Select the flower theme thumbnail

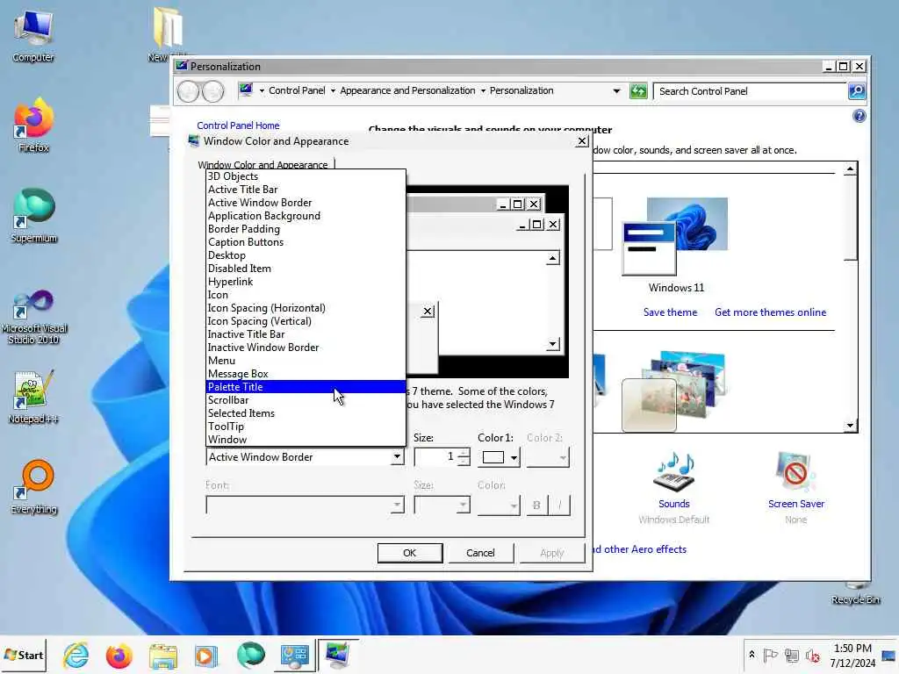tap(673, 392)
